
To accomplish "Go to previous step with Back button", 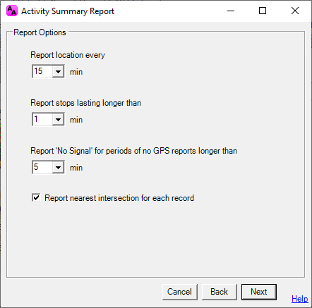I will 220,292.
